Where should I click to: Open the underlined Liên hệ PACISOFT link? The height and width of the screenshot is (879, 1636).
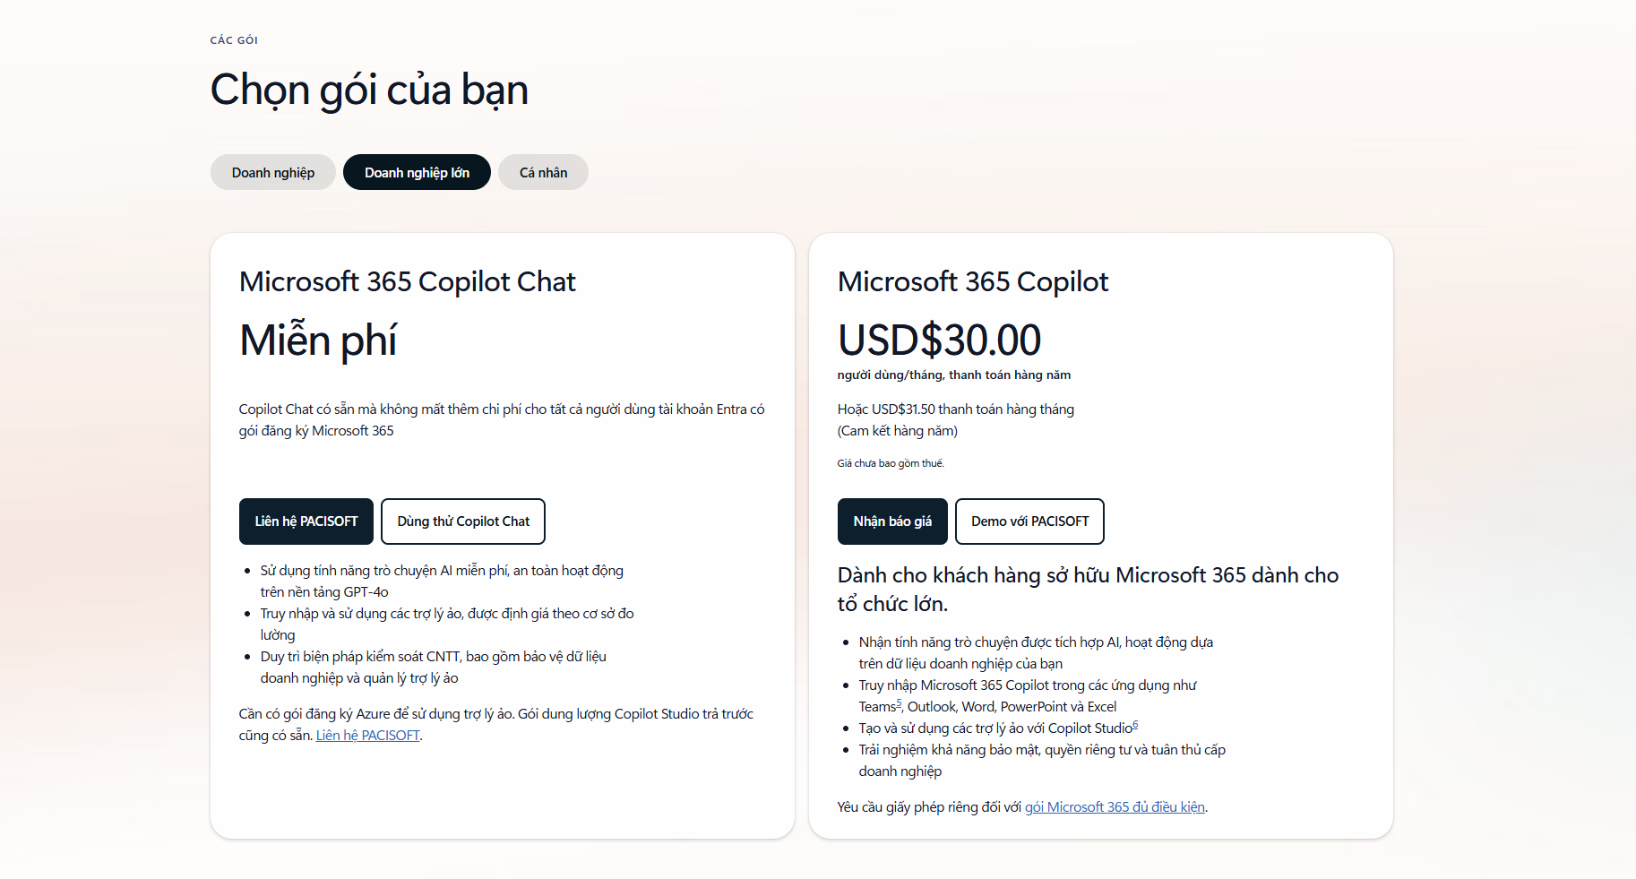tap(367, 736)
